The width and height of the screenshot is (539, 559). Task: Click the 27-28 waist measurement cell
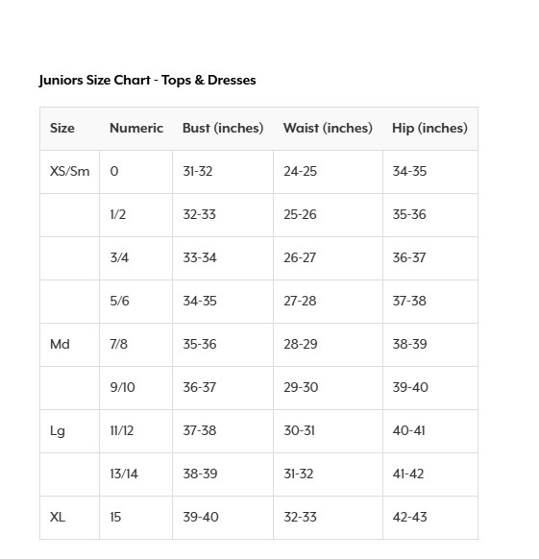tap(329, 302)
